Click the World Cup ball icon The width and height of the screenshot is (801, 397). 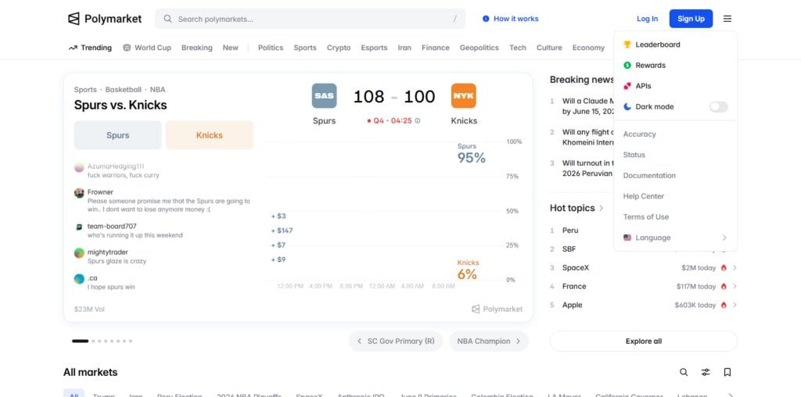(127, 48)
